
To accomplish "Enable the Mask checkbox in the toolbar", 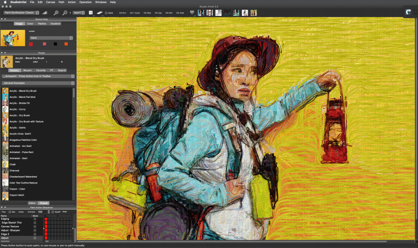I will [106, 13].
